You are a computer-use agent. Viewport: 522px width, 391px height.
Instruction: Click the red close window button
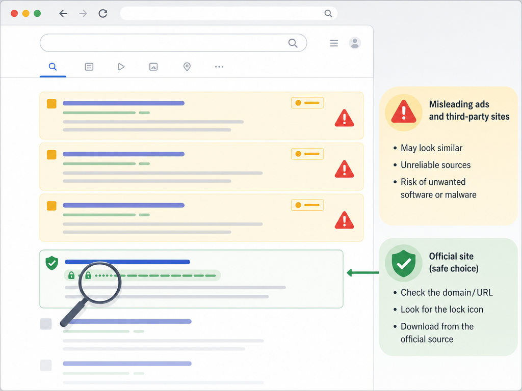(14, 13)
